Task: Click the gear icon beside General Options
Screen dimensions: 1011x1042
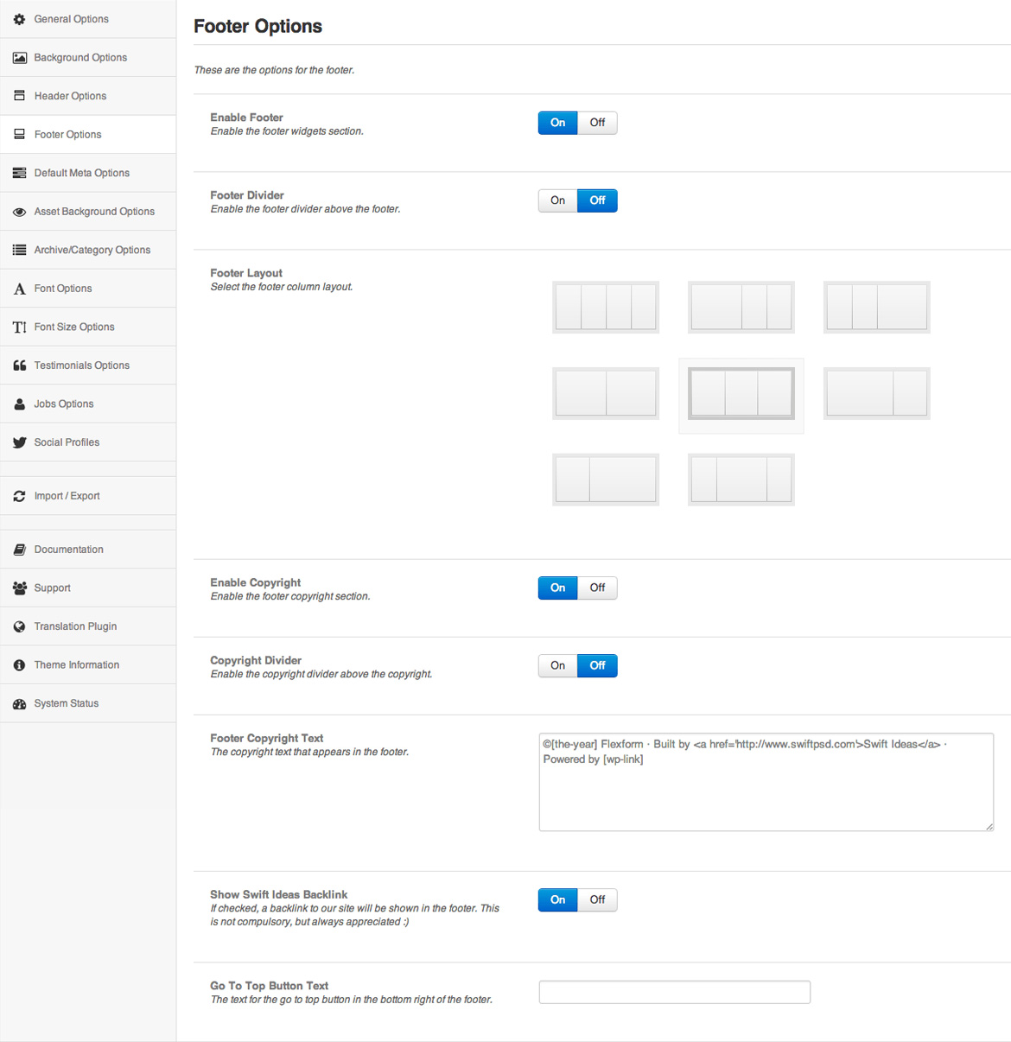Action: [19, 19]
